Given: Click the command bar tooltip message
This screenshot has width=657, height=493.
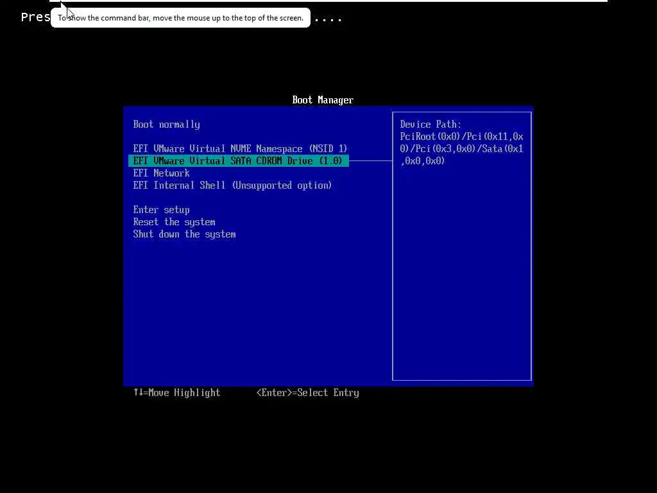Looking at the screenshot, I should pos(180,18).
